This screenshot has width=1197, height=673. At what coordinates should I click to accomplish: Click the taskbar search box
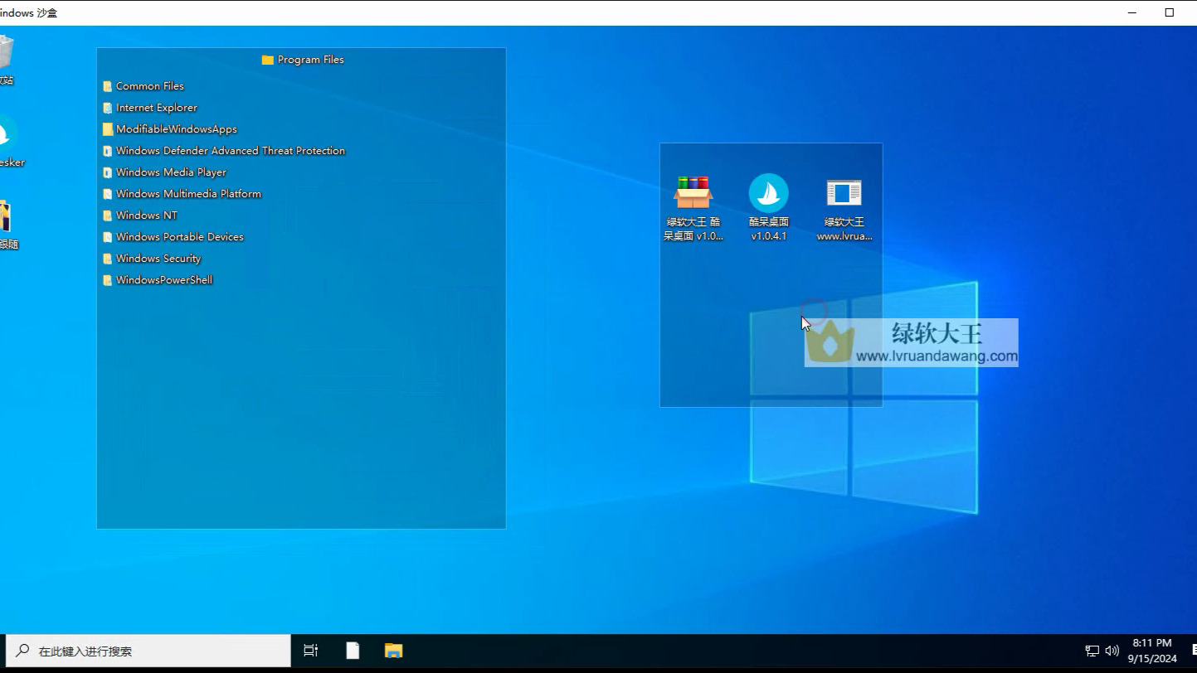click(148, 651)
